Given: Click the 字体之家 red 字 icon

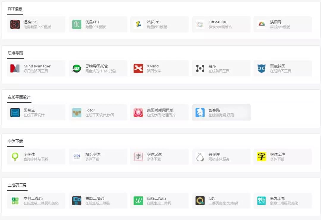Looking at the screenshot, I should pos(139,156).
